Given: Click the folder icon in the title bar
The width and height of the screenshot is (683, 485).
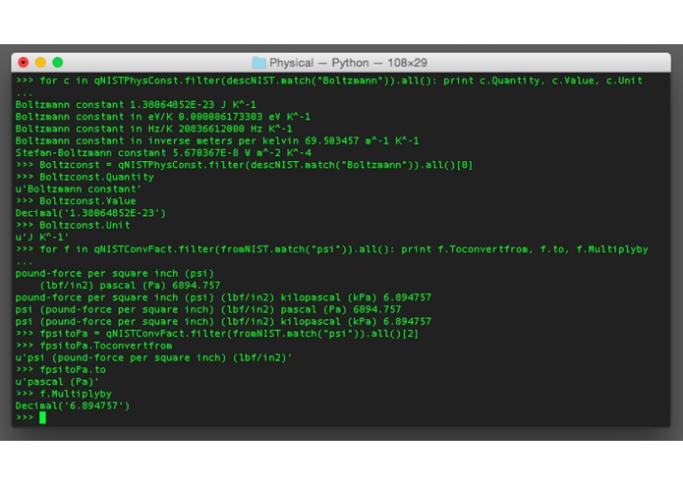Looking at the screenshot, I should [x=258, y=63].
